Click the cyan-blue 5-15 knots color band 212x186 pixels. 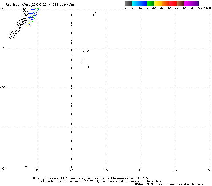click(x=140, y=3)
